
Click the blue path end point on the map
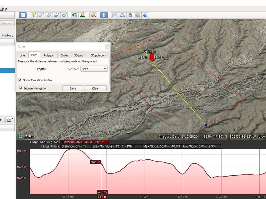[206, 125]
